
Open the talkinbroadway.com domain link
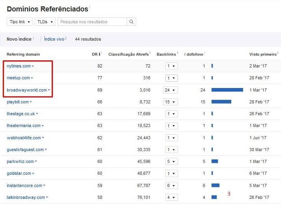[x=26, y=197]
